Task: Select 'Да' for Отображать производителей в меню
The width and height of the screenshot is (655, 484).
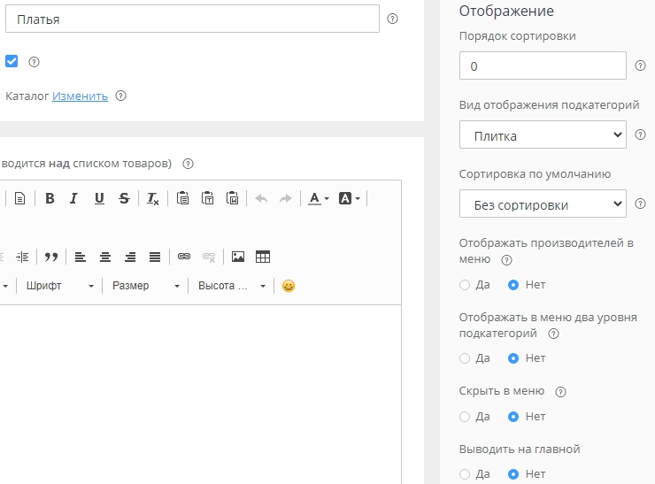Action: click(465, 285)
